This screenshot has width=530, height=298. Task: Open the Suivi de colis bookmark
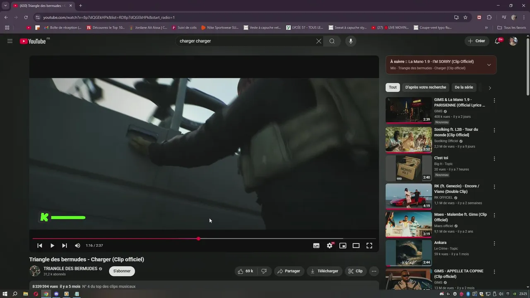click(184, 28)
